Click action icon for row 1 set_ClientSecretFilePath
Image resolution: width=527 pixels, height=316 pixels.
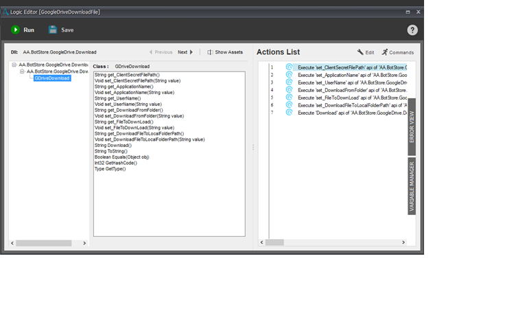point(289,67)
